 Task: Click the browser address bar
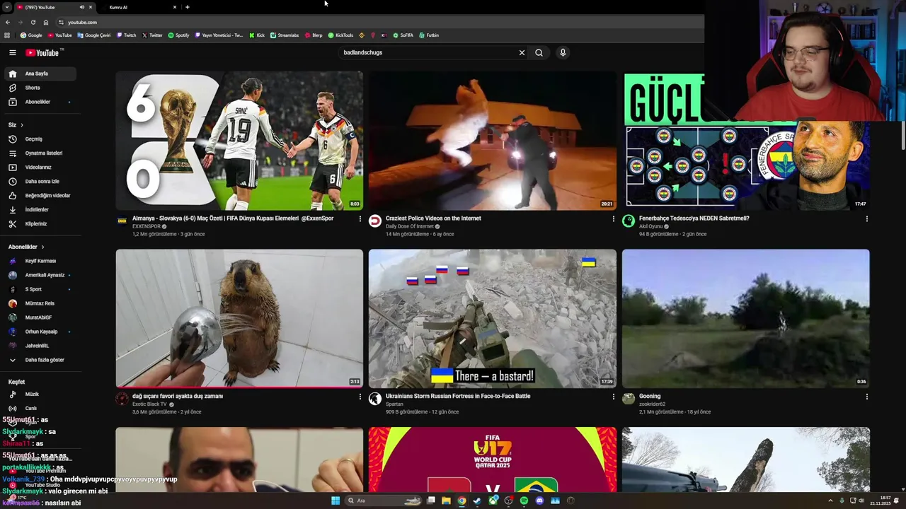coord(382,22)
